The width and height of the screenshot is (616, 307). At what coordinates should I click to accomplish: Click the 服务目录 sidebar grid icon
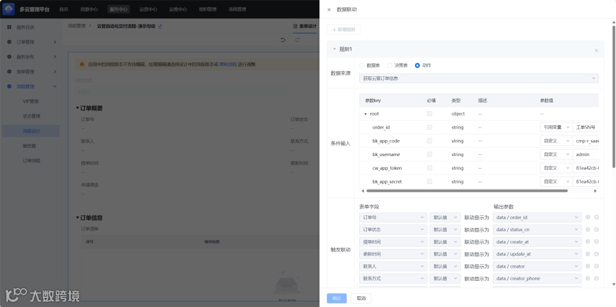pyautogui.click(x=9, y=27)
